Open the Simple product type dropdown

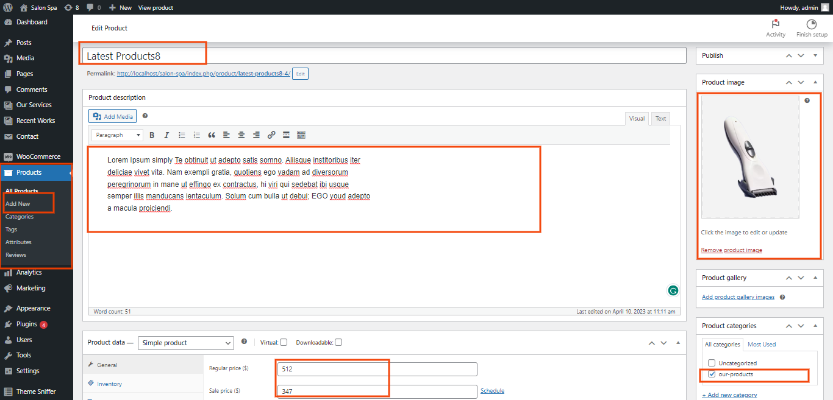[x=185, y=343]
